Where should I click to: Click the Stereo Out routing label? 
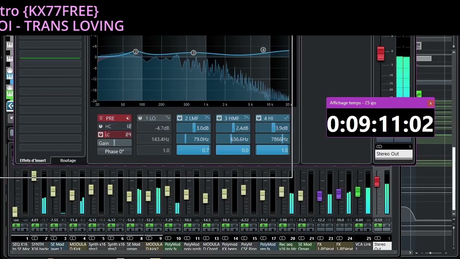point(394,154)
